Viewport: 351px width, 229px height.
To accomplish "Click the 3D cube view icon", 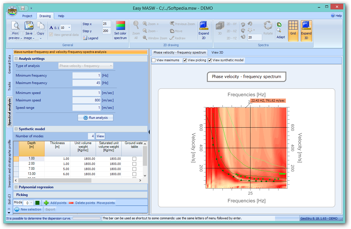I will tap(220, 26).
